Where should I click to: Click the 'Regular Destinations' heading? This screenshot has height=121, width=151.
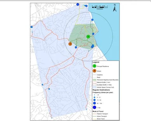click(x=101, y=90)
